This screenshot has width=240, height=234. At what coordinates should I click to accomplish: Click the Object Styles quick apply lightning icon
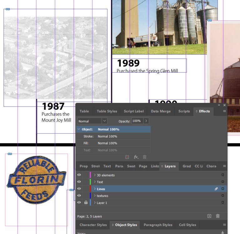(x=222, y=232)
